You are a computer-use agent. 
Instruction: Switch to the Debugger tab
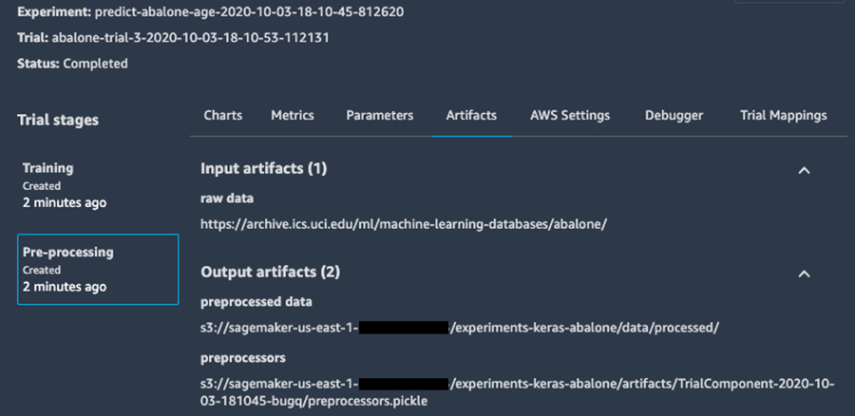[674, 116]
